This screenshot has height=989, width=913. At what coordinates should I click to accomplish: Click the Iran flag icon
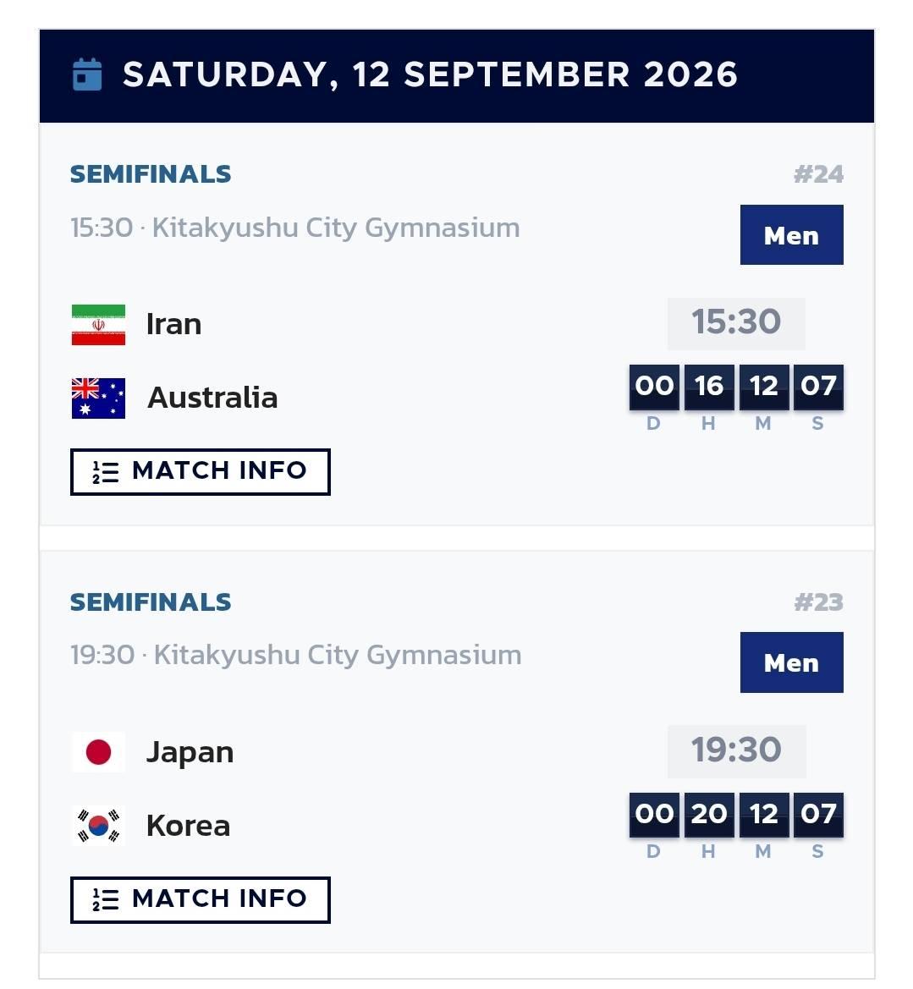(98, 325)
